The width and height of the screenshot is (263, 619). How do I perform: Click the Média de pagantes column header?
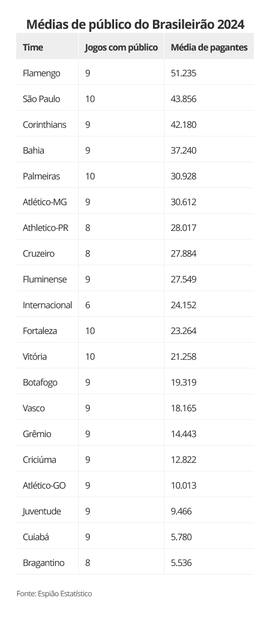click(209, 47)
